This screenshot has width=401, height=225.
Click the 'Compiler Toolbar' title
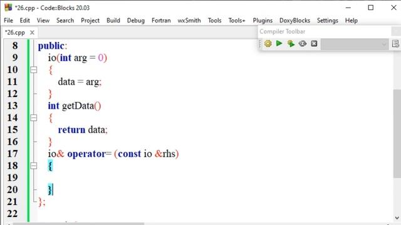283,31
